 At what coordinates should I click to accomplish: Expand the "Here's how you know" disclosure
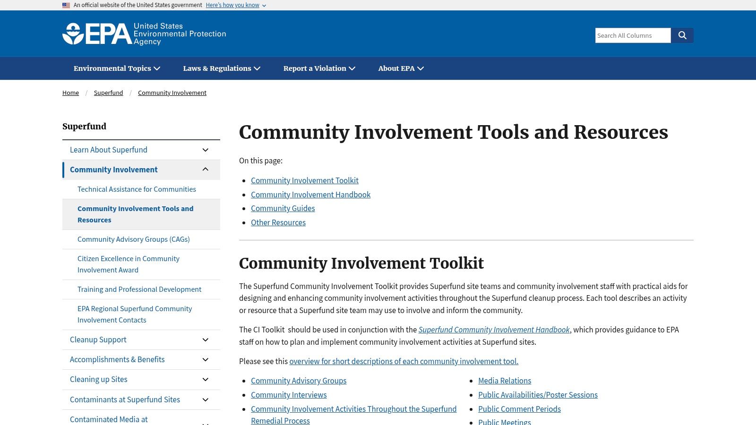[236, 5]
